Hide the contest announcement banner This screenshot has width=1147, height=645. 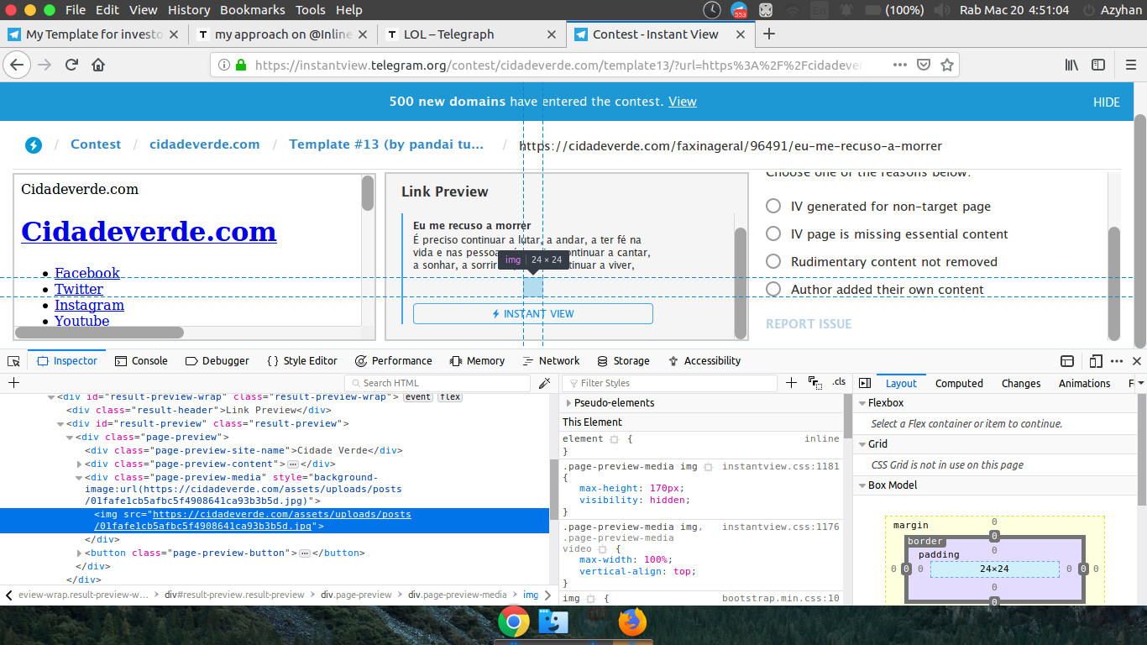(x=1107, y=102)
